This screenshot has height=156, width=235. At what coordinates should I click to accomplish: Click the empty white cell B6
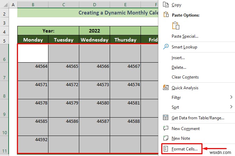[33, 53]
